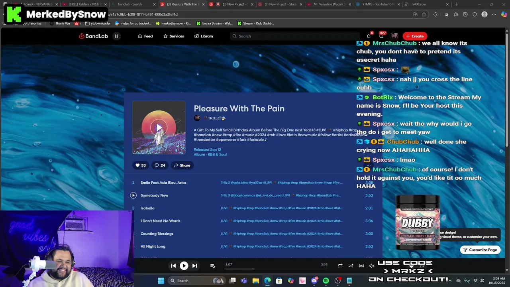This screenshot has height=287, width=510.
Task: Open the R&B & Soul genre link
Action: tap(217, 154)
